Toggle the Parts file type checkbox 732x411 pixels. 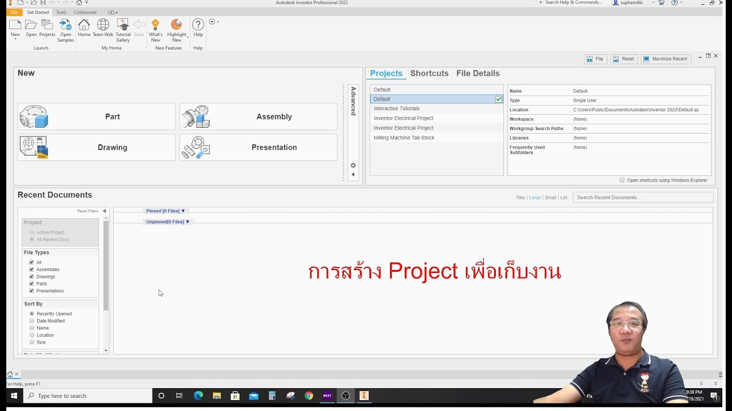click(31, 284)
